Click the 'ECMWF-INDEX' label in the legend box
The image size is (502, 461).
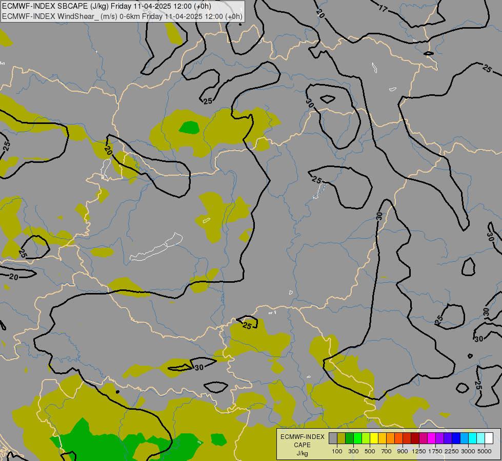[303, 437]
